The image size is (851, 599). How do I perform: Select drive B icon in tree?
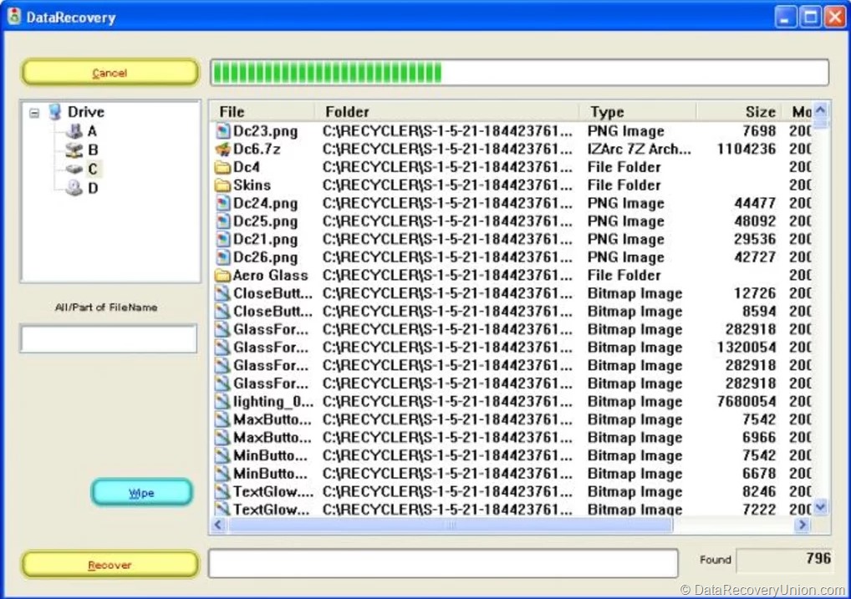click(x=74, y=150)
